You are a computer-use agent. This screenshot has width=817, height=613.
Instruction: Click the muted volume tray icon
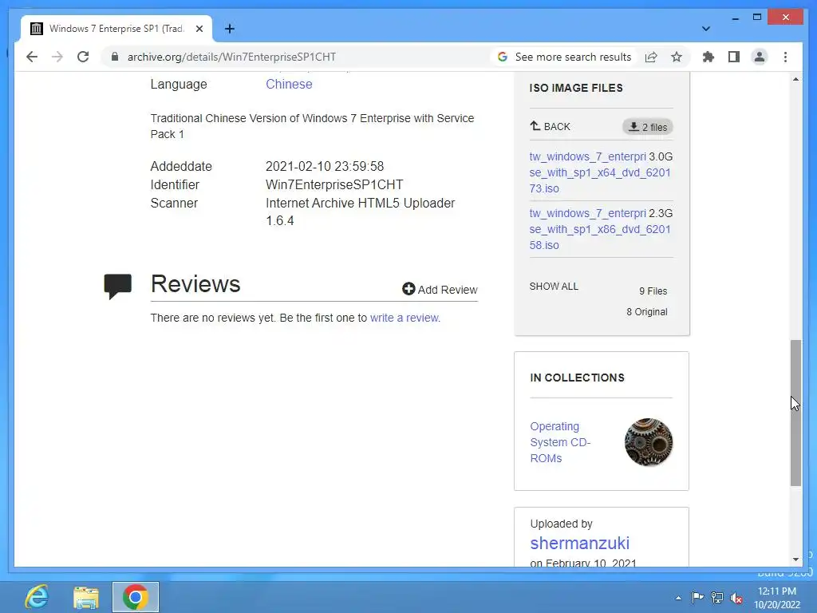736,598
